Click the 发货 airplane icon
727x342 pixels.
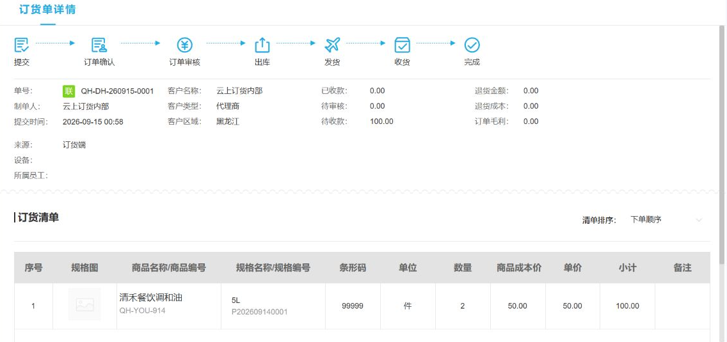(x=332, y=45)
